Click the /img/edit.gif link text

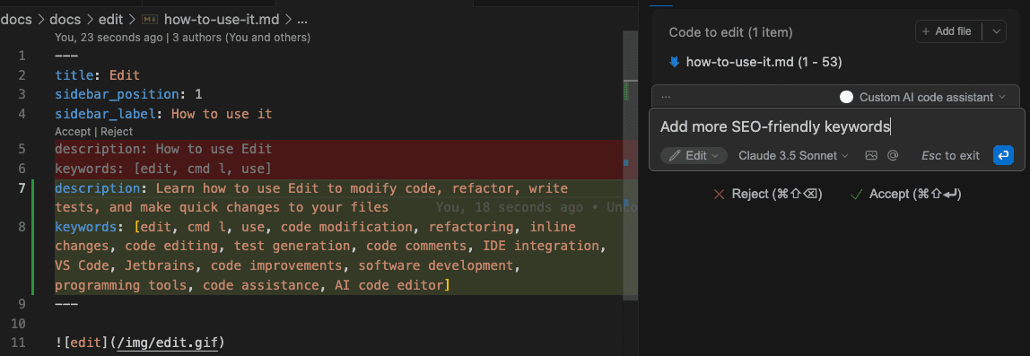pyautogui.click(x=167, y=343)
